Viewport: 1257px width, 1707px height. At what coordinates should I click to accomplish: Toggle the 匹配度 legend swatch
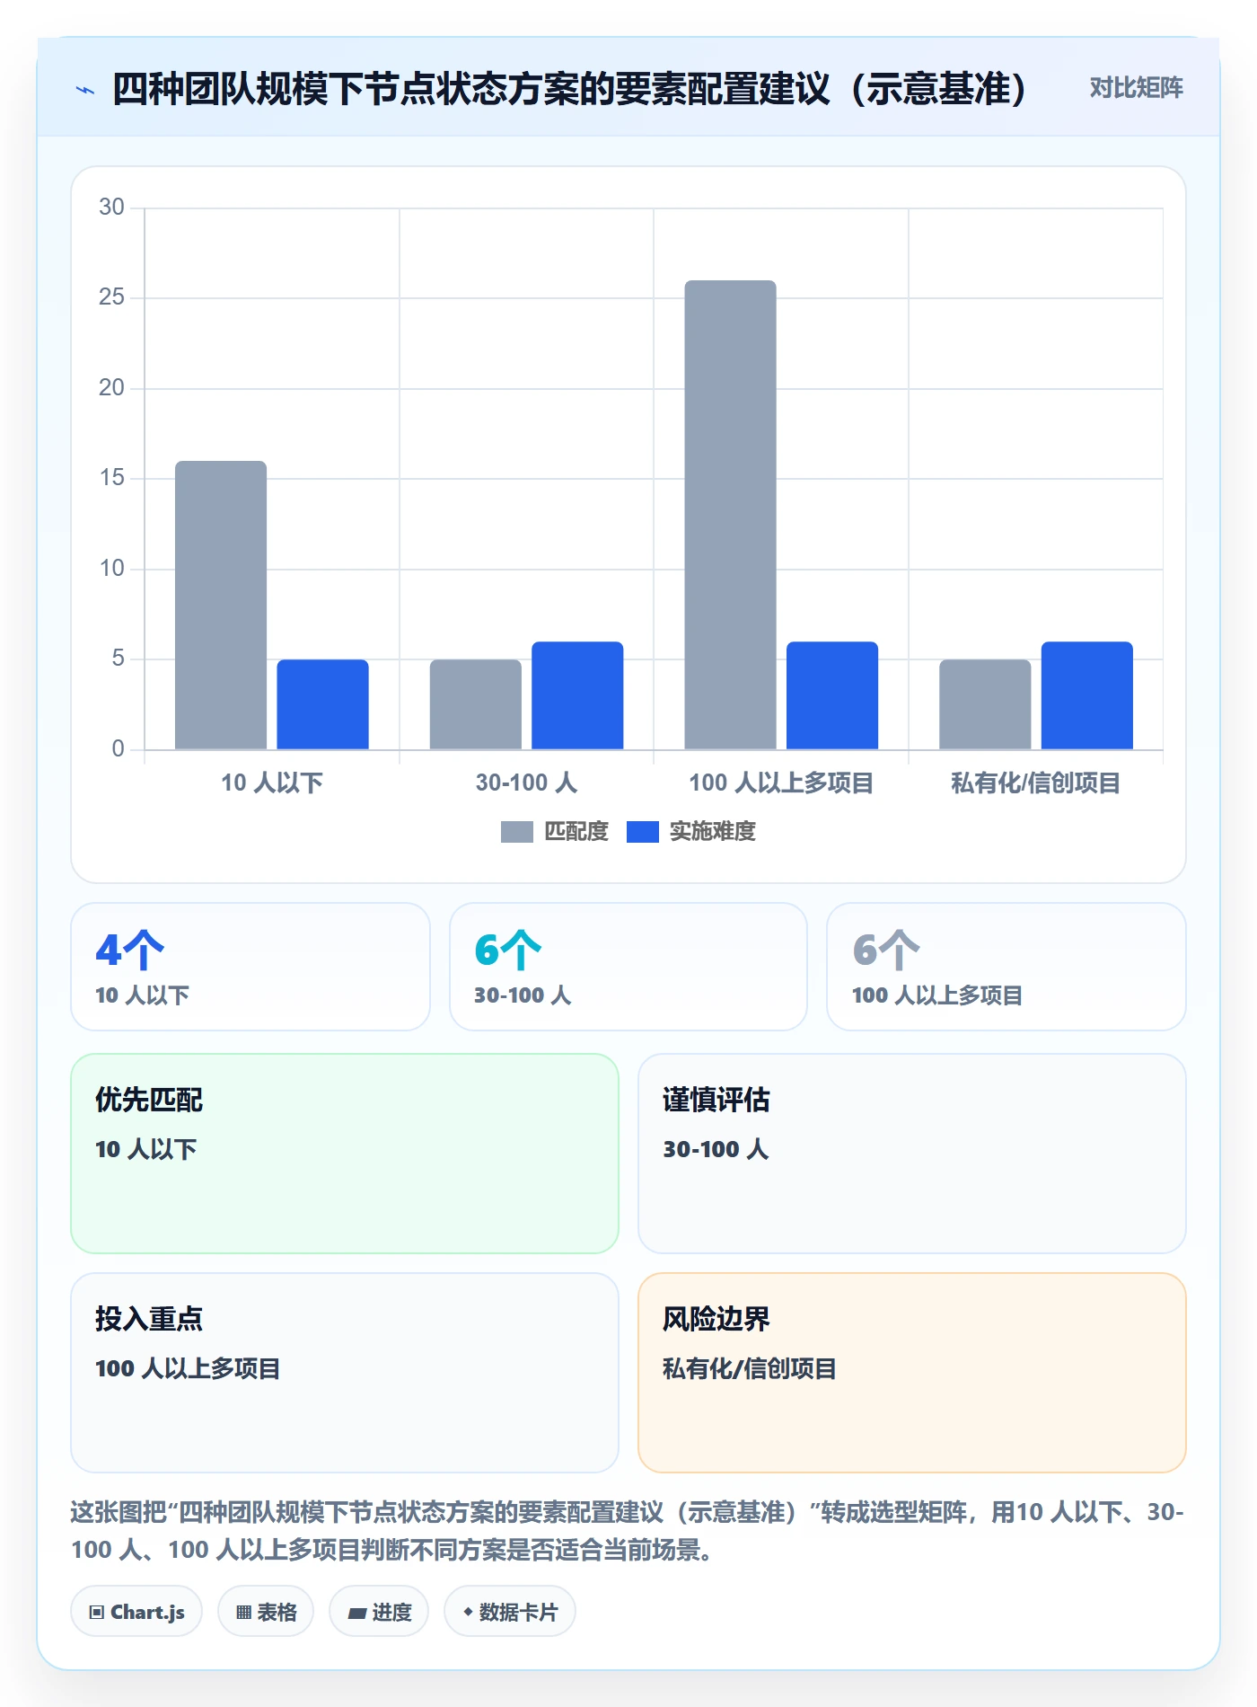517,832
